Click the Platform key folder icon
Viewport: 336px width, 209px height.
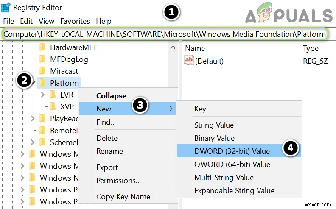42,83
